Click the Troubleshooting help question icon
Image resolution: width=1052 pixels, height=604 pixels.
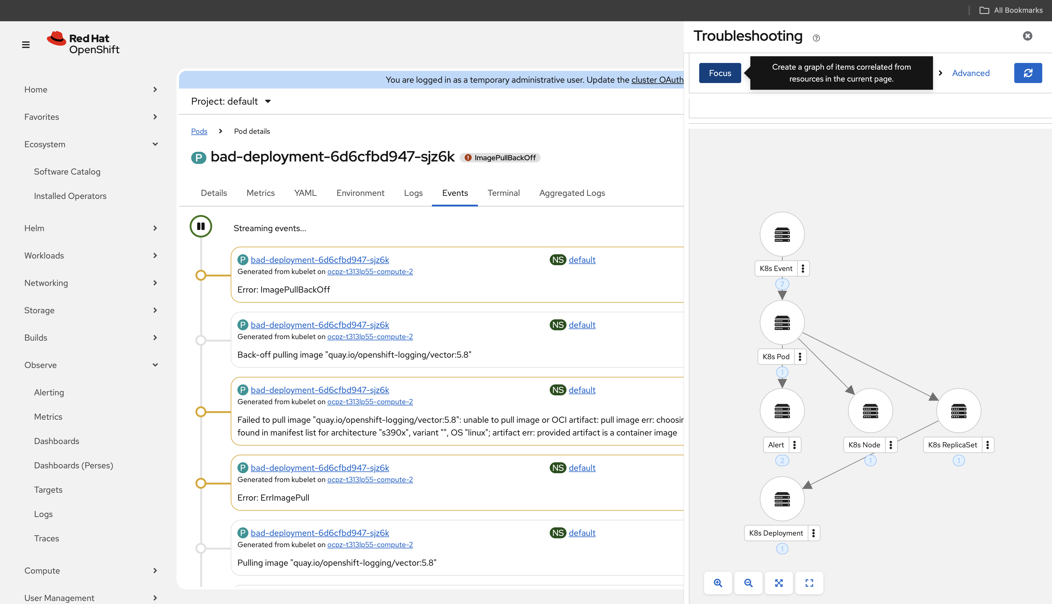coord(816,38)
